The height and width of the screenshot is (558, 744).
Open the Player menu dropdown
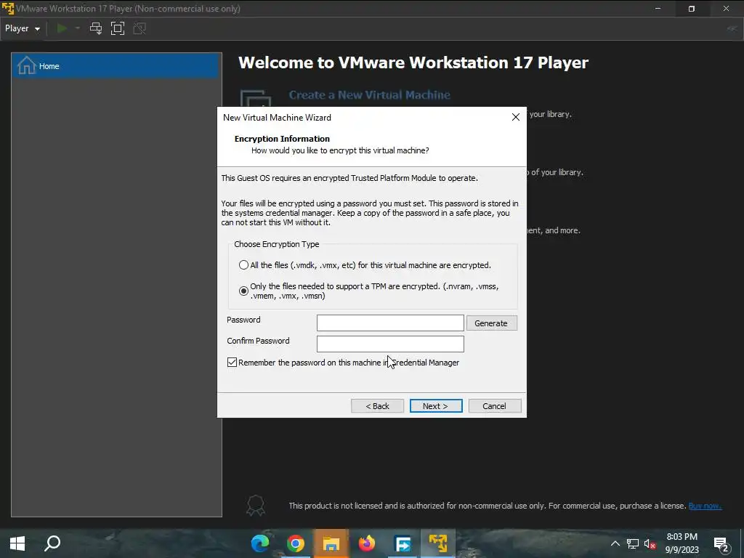point(23,28)
